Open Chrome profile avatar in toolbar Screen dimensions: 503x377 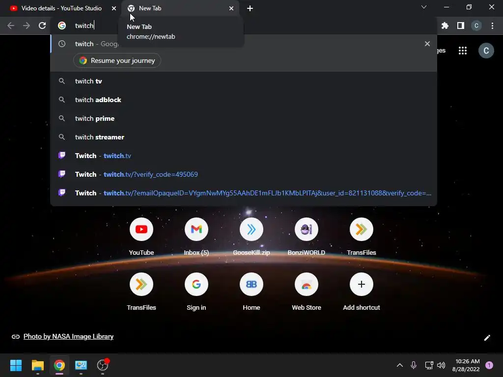476,26
